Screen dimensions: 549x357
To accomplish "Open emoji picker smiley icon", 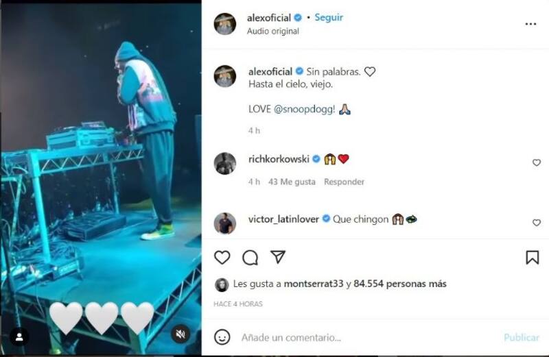I will [x=222, y=337].
